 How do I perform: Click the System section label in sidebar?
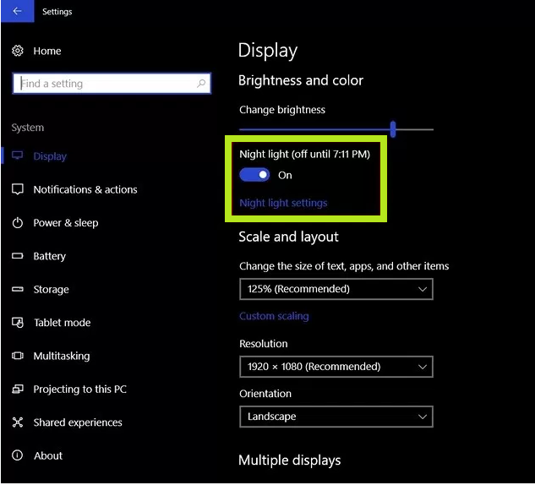(28, 128)
